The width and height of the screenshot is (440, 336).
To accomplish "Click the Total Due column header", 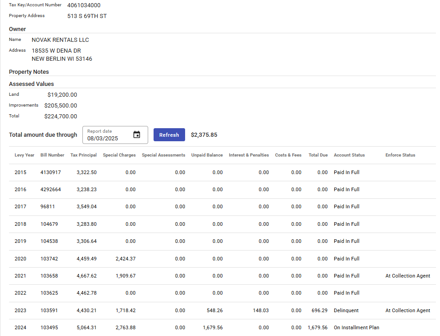I will (x=318, y=155).
